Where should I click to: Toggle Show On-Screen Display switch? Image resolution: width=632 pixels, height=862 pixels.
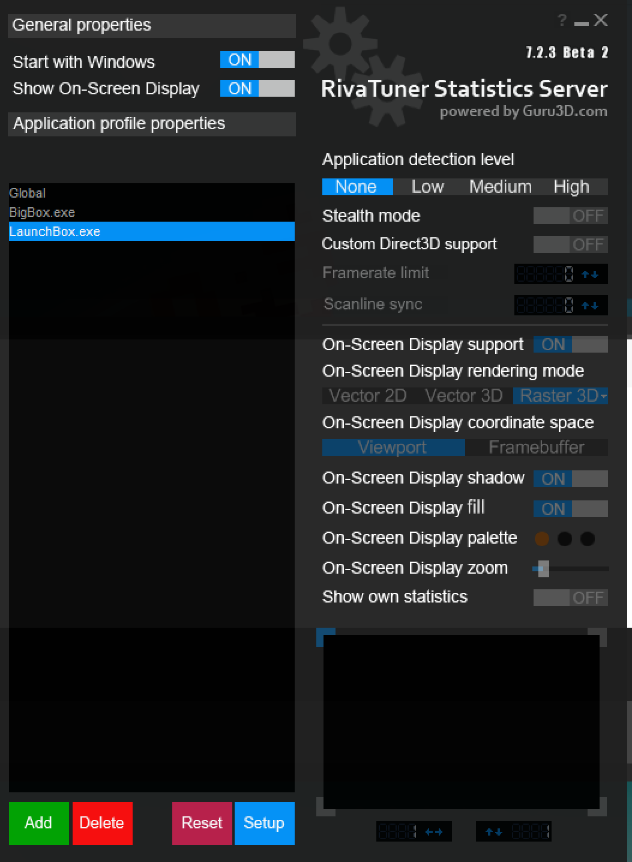(257, 88)
